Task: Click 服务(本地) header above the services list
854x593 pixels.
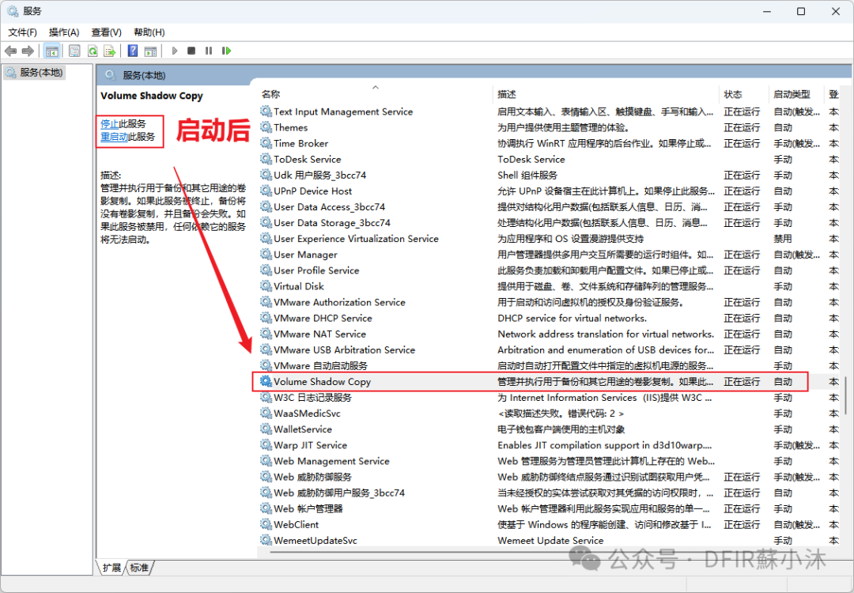Action: (x=144, y=75)
